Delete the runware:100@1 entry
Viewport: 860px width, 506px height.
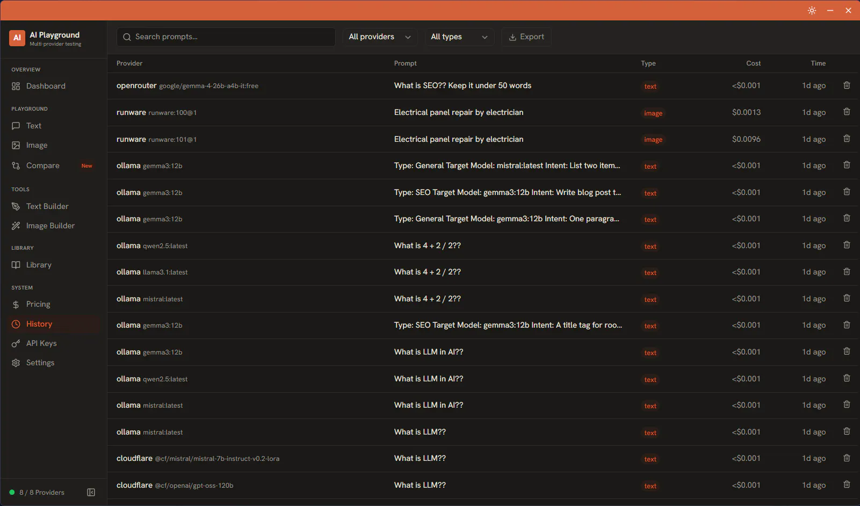point(847,112)
